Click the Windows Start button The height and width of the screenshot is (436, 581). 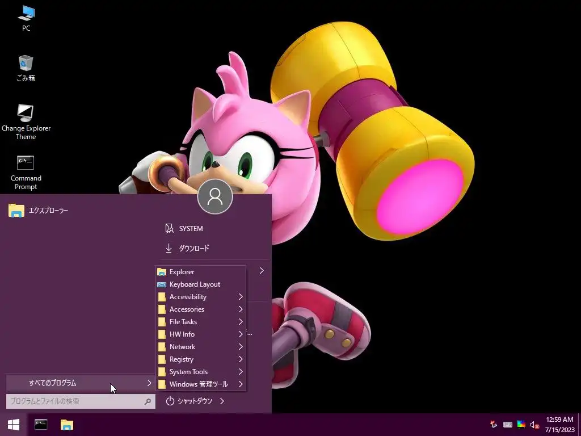[14, 425]
